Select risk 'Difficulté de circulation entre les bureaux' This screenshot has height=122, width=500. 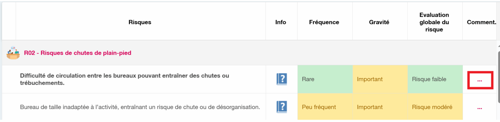[124, 79]
